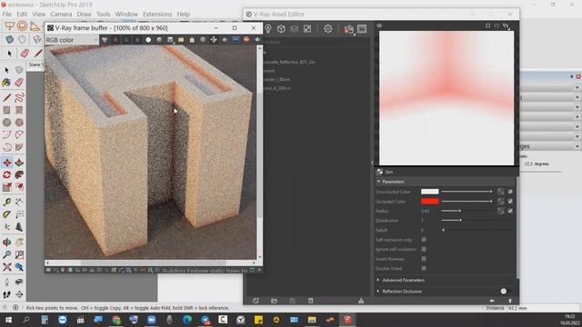This screenshot has width=582, height=327.
Task: Open the Lights tab icon in Asset Editor
Action: point(268,28)
